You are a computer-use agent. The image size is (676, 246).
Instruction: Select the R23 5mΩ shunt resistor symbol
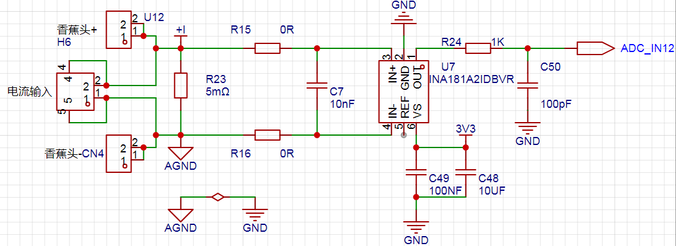pos(181,86)
